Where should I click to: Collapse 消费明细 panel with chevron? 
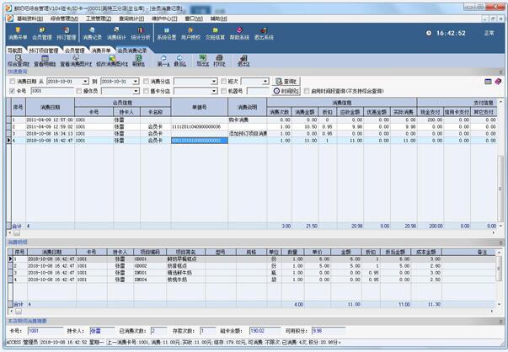click(x=501, y=243)
